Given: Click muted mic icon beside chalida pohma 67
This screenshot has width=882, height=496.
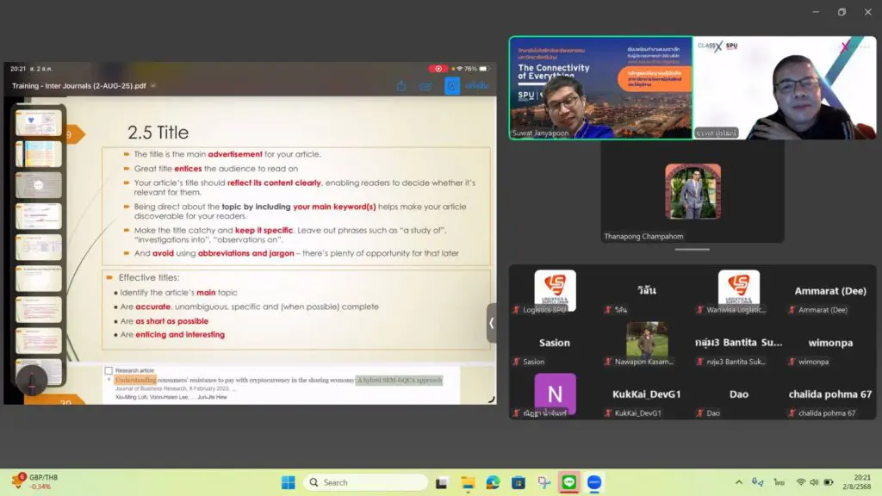Looking at the screenshot, I should 792,412.
